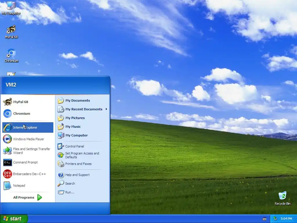Open Run... label
Screen dimensions: 297x223
[x=70, y=192]
